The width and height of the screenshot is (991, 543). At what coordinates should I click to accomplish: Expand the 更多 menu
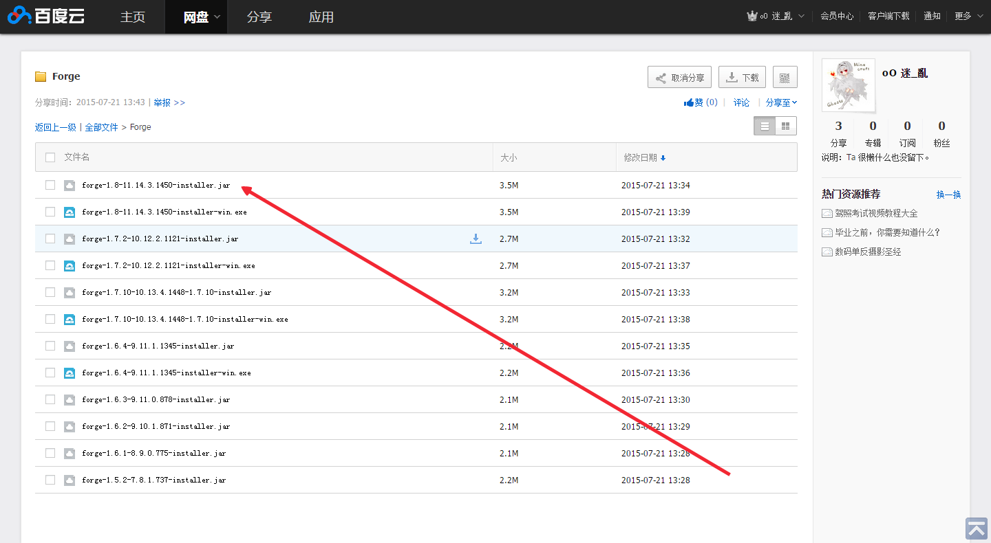(968, 16)
